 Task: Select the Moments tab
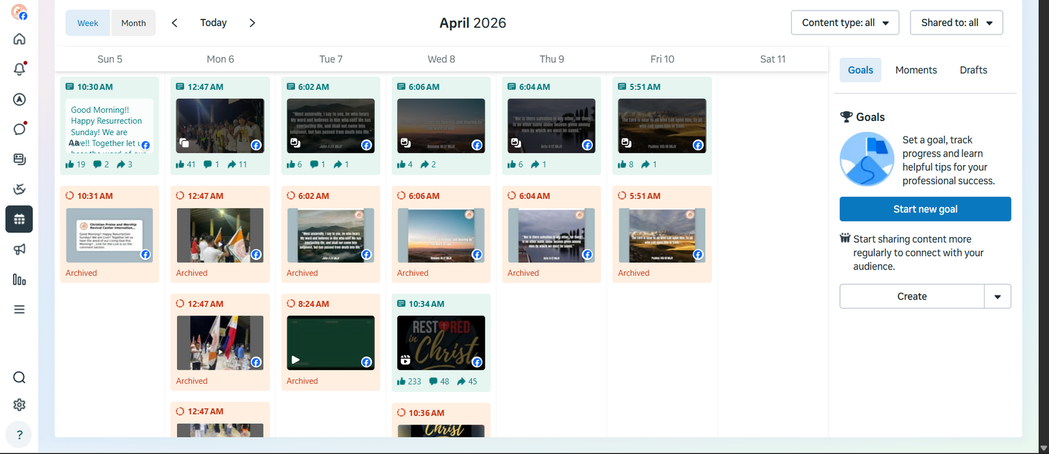[916, 70]
